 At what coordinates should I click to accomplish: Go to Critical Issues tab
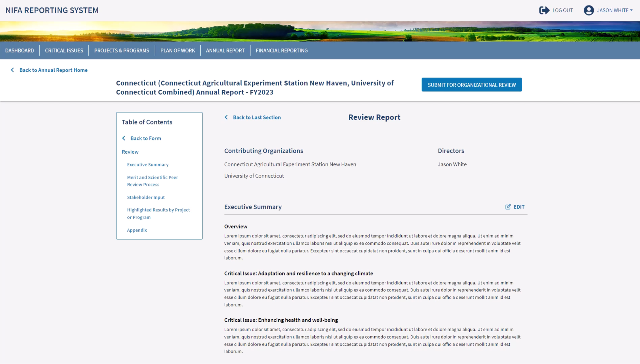pyautogui.click(x=64, y=50)
